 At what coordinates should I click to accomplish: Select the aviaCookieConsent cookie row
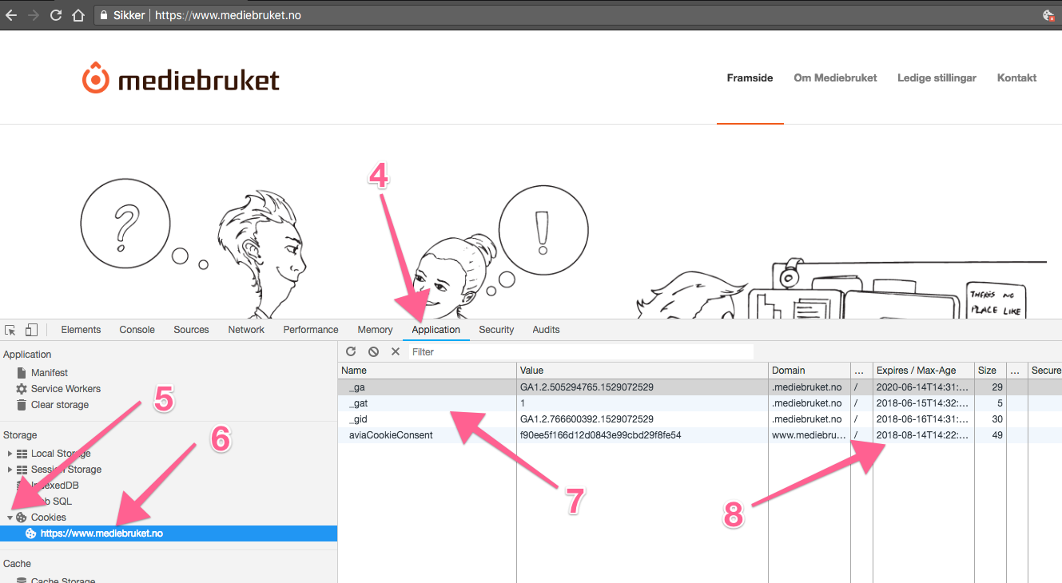pyautogui.click(x=700, y=435)
